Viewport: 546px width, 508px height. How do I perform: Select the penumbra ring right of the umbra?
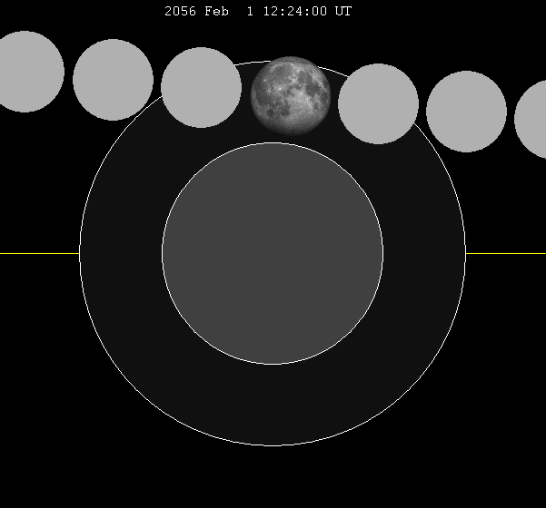pyautogui.click(x=424, y=254)
